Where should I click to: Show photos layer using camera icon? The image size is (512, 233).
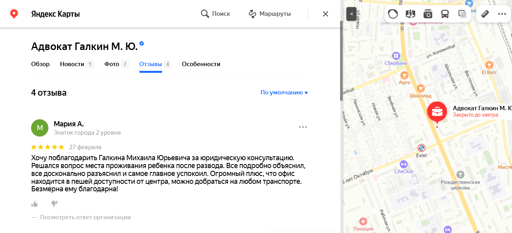click(428, 14)
